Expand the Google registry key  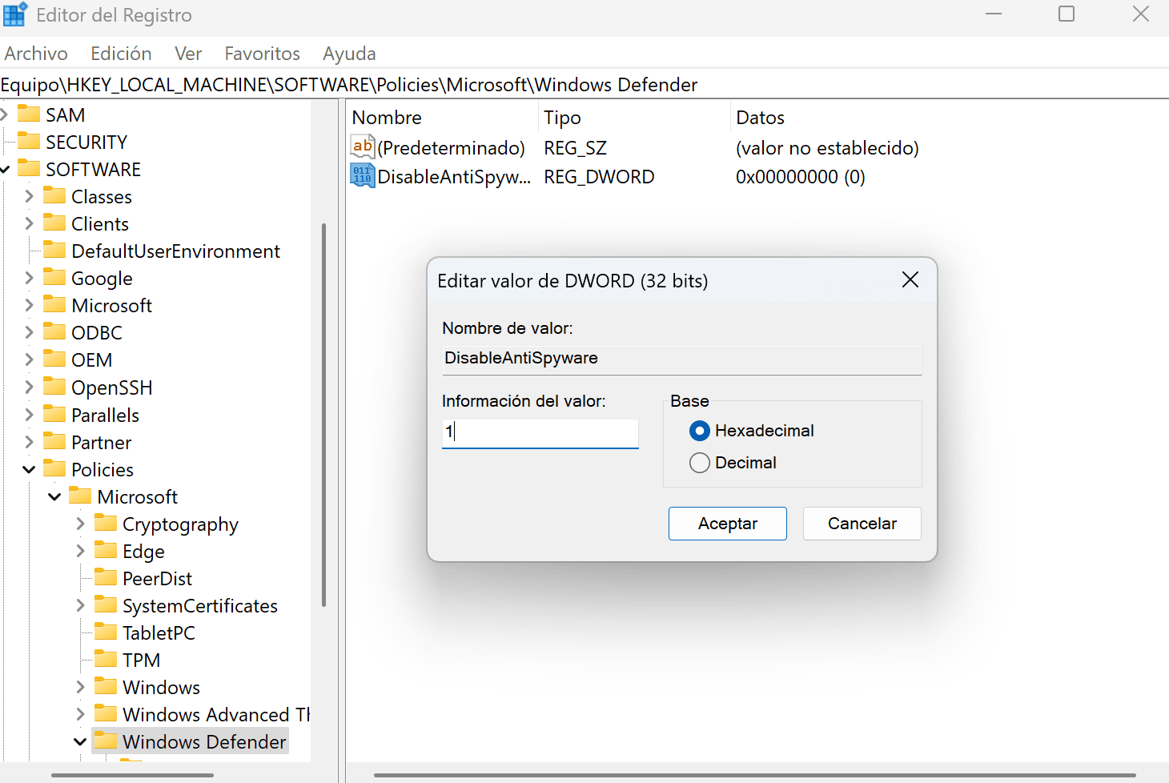pos(28,278)
